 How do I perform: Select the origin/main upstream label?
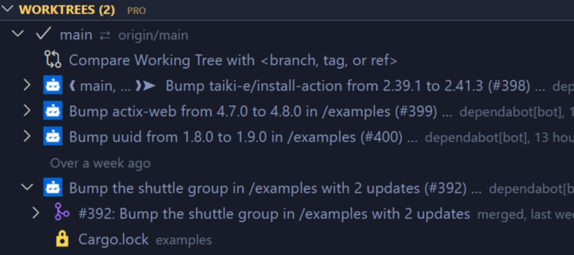coord(153,36)
